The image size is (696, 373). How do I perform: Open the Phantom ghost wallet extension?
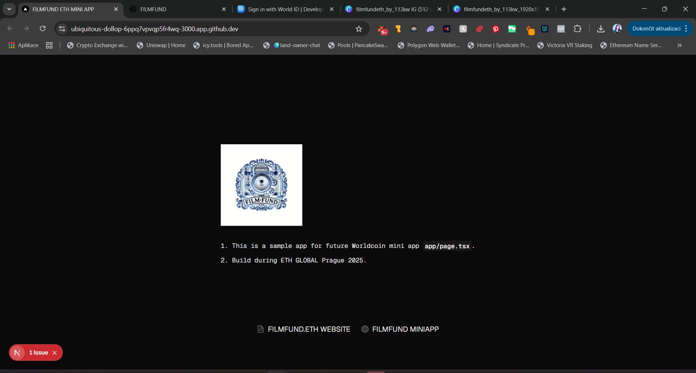tap(430, 29)
